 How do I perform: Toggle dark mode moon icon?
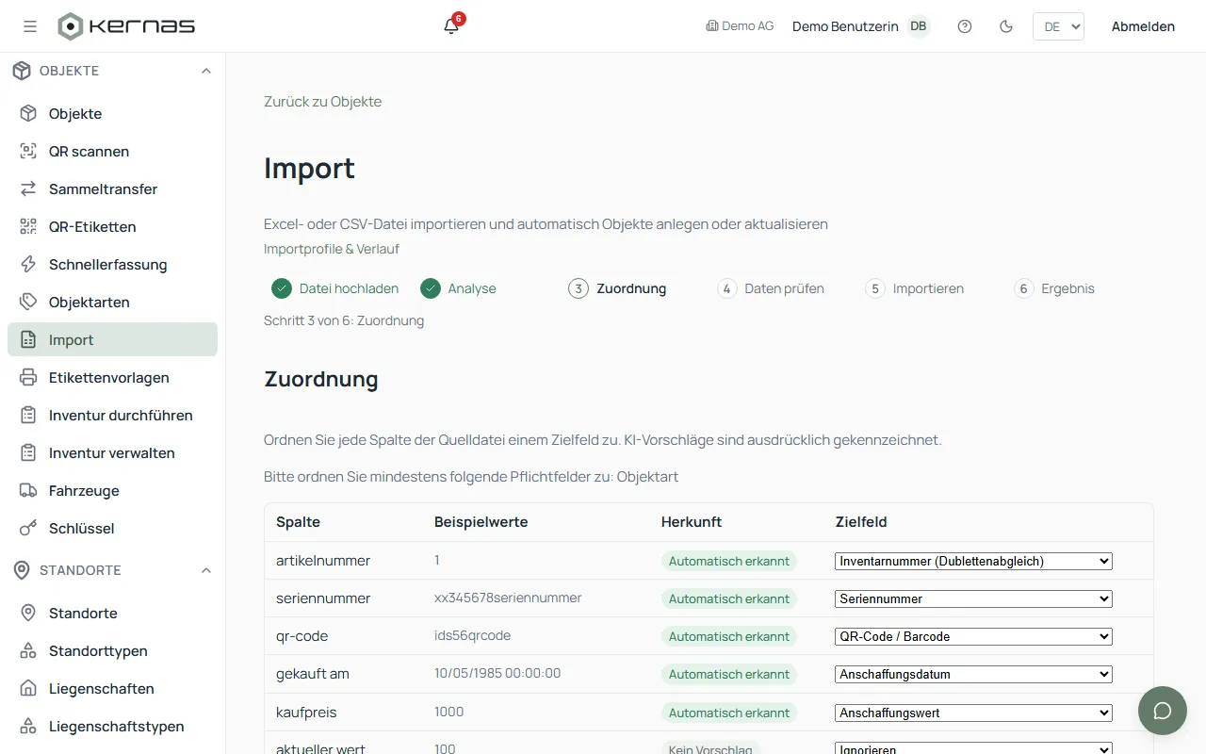pyautogui.click(x=1006, y=26)
